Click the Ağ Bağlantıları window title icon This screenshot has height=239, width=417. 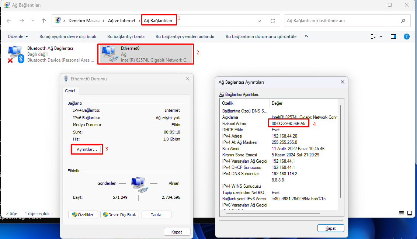point(7,5)
